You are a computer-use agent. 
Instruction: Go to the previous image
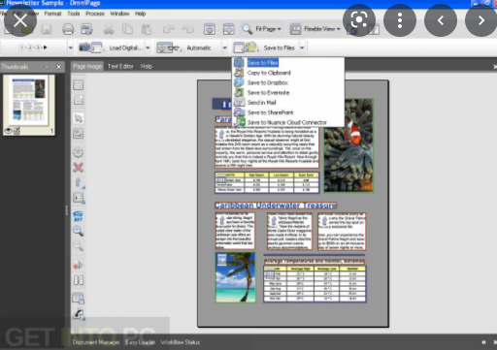click(x=441, y=20)
